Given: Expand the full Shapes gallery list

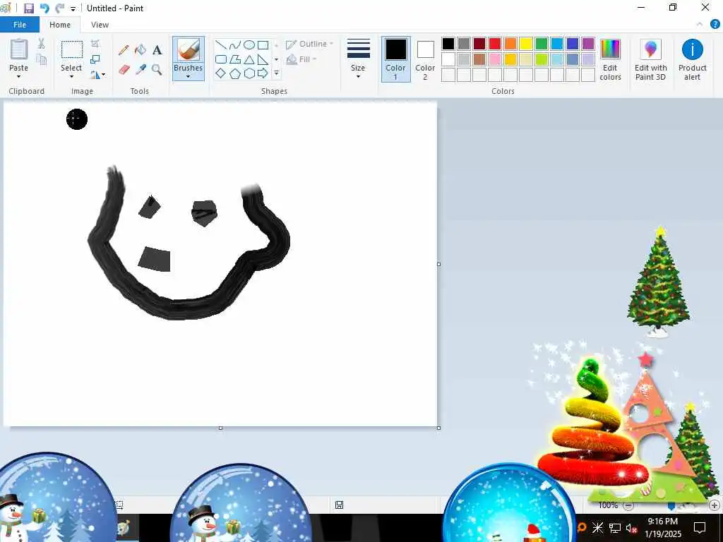Looking at the screenshot, I should pyautogui.click(x=276, y=73).
